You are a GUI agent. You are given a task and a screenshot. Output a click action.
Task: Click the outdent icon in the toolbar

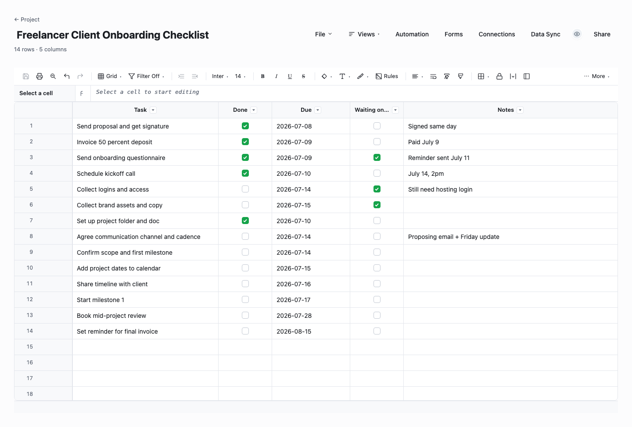[195, 76]
